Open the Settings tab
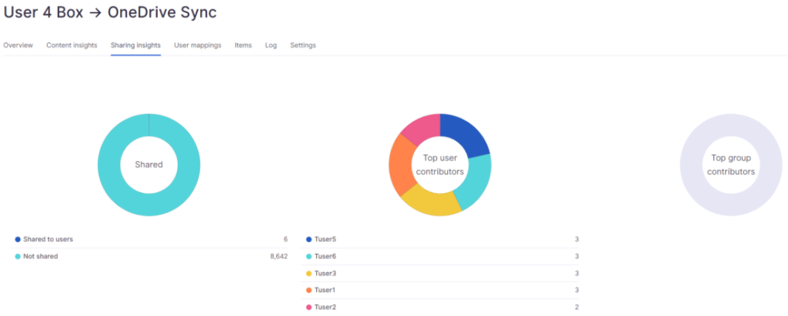The width and height of the screenshot is (788, 316). [303, 45]
